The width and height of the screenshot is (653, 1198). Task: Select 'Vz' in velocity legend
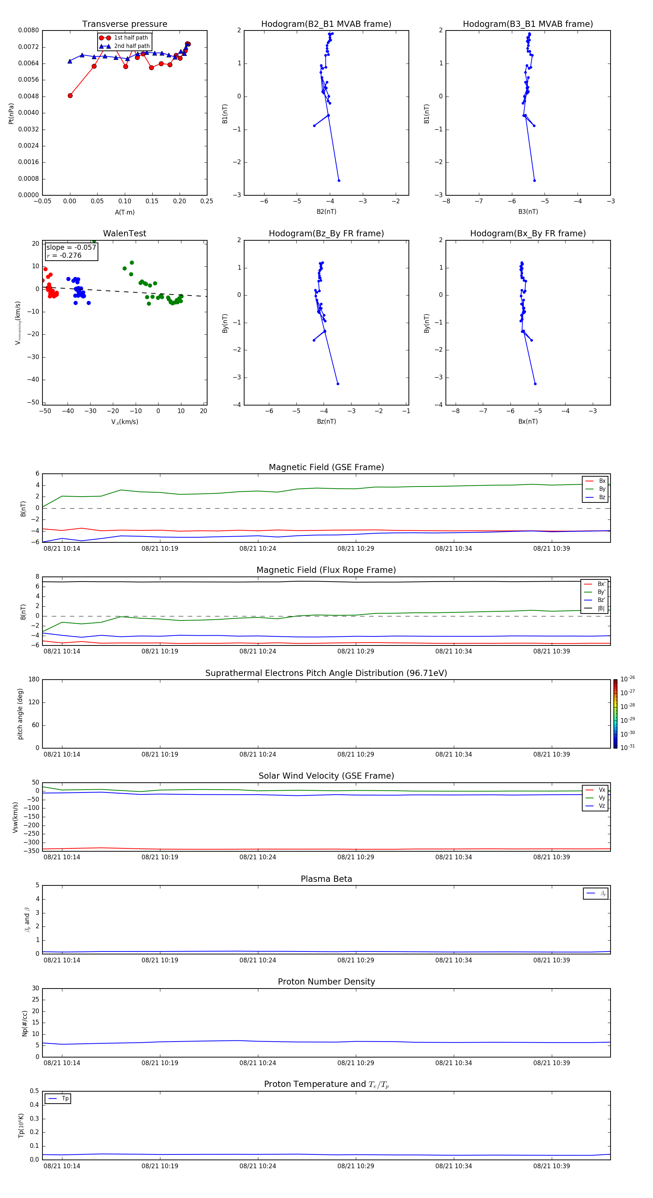(595, 806)
